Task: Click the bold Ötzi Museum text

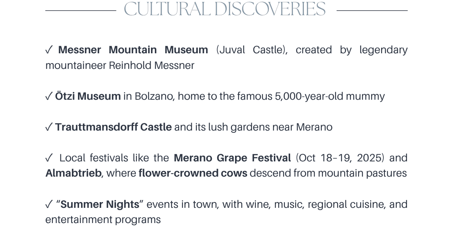Action: click(88, 96)
